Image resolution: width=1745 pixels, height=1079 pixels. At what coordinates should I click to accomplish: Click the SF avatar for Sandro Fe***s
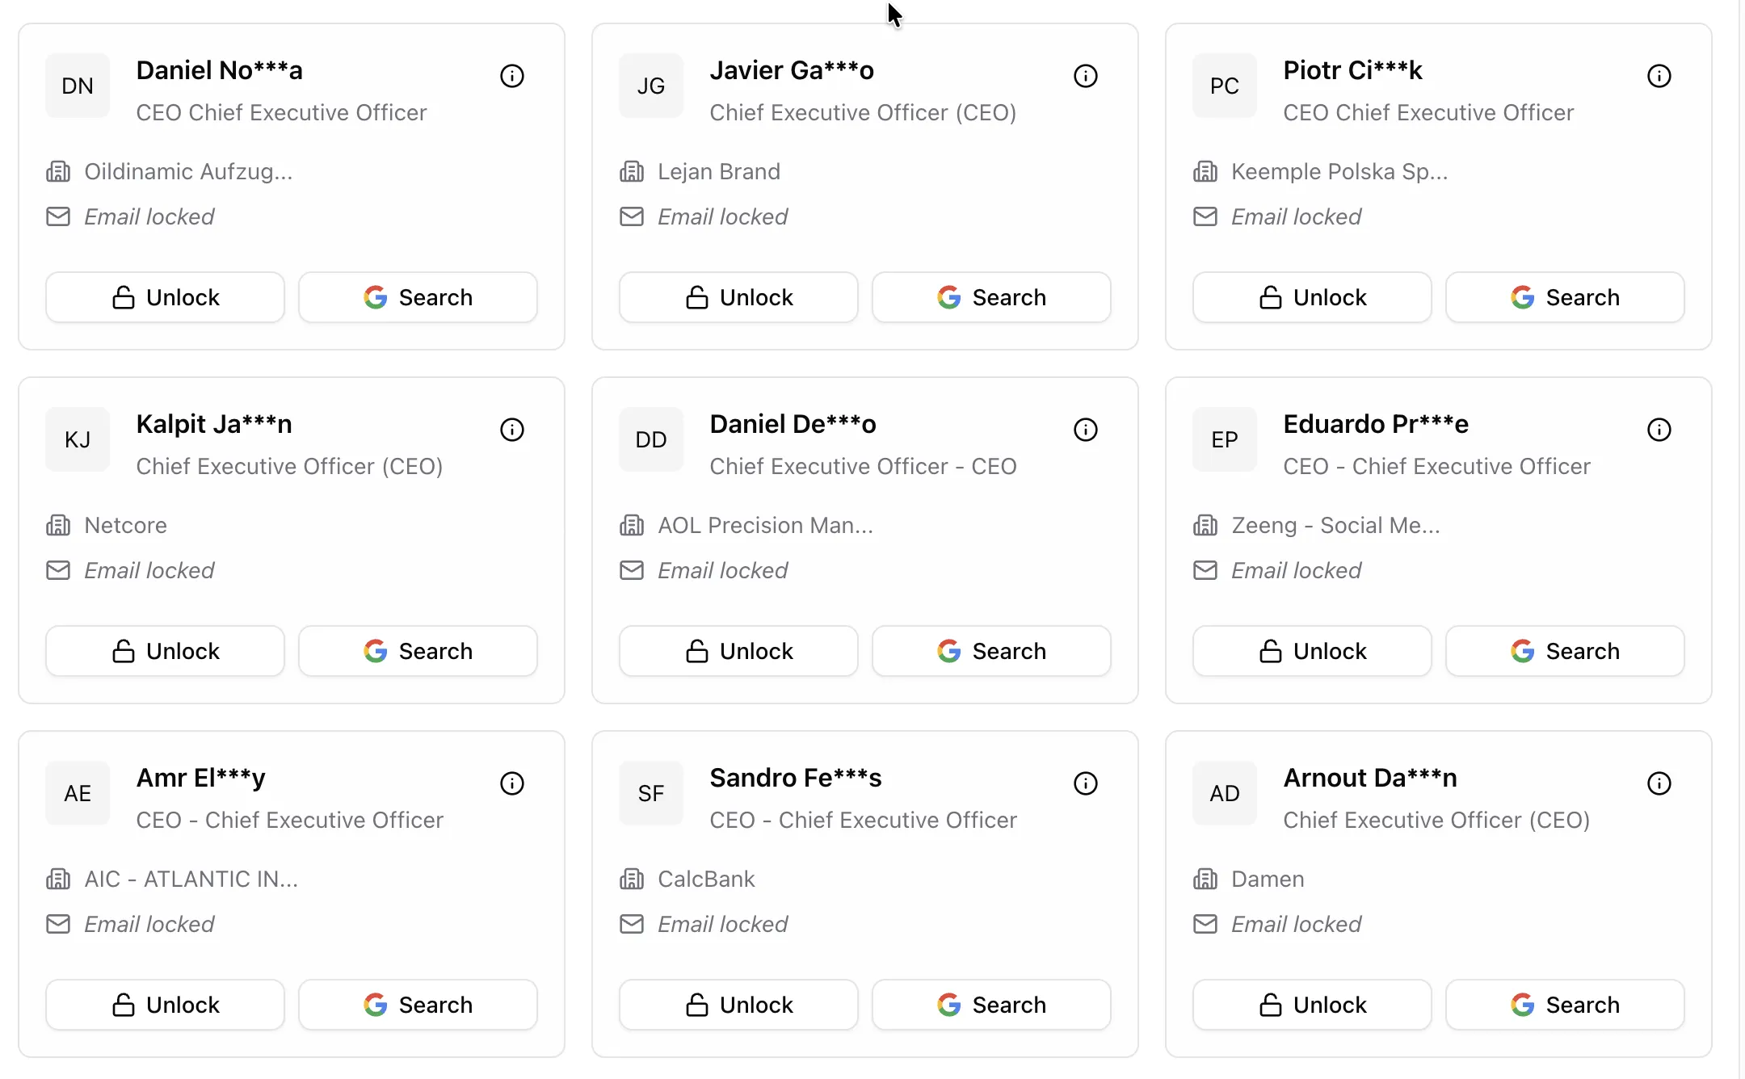pyautogui.click(x=650, y=793)
